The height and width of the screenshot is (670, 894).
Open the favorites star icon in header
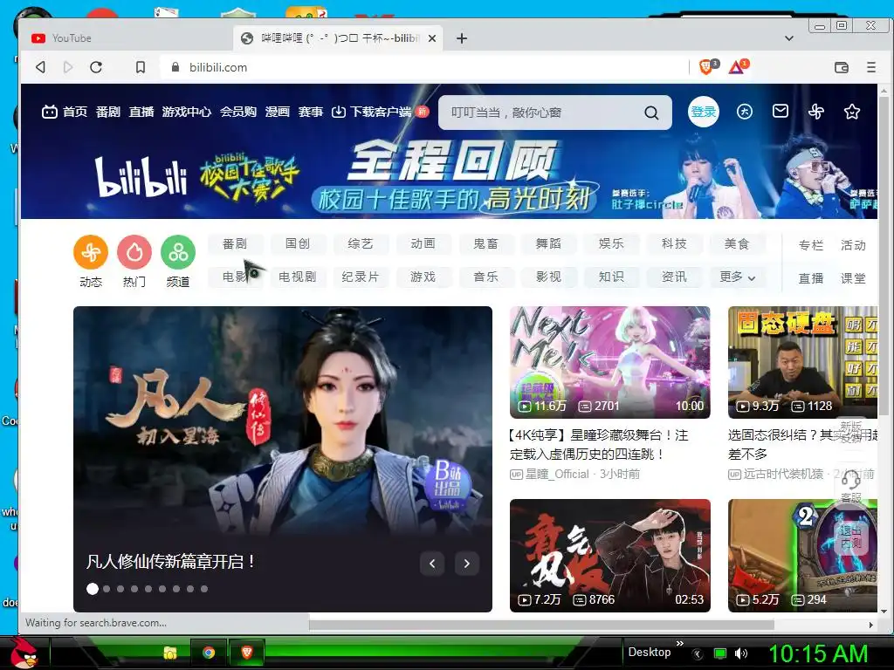click(852, 112)
